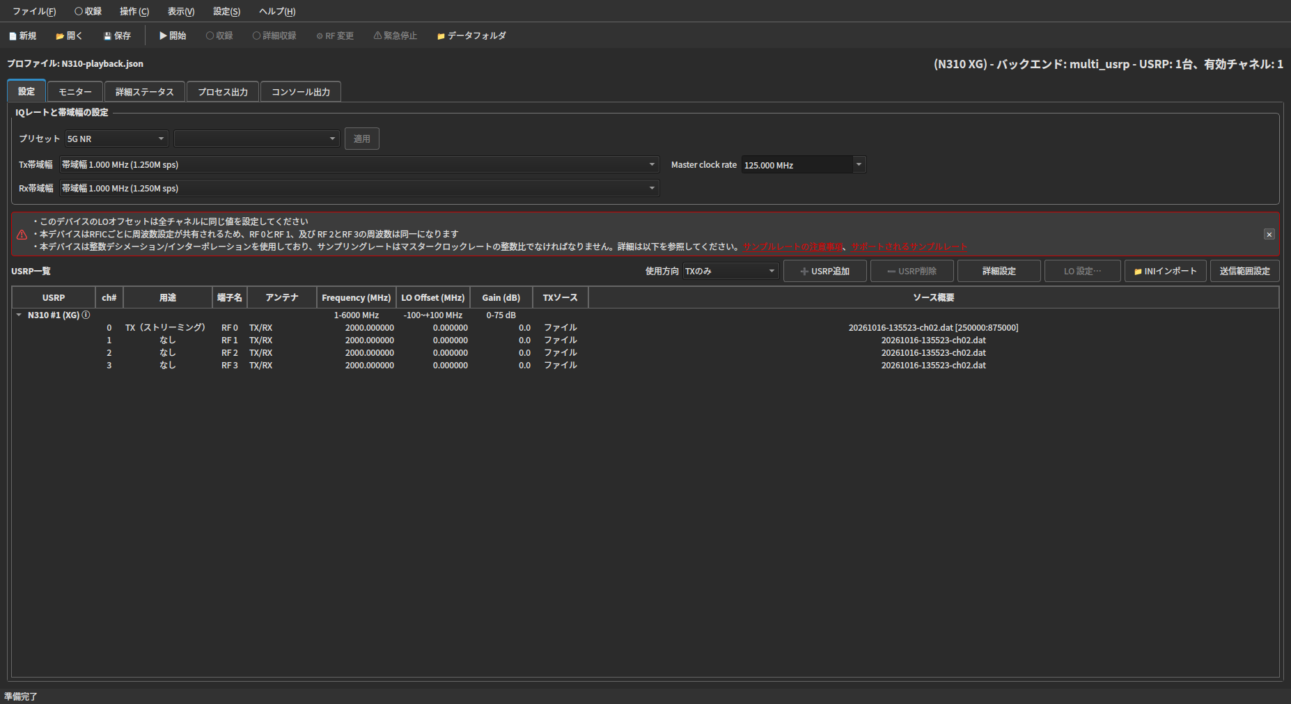Click the INIインポート button
1291x704 pixels.
pos(1166,271)
